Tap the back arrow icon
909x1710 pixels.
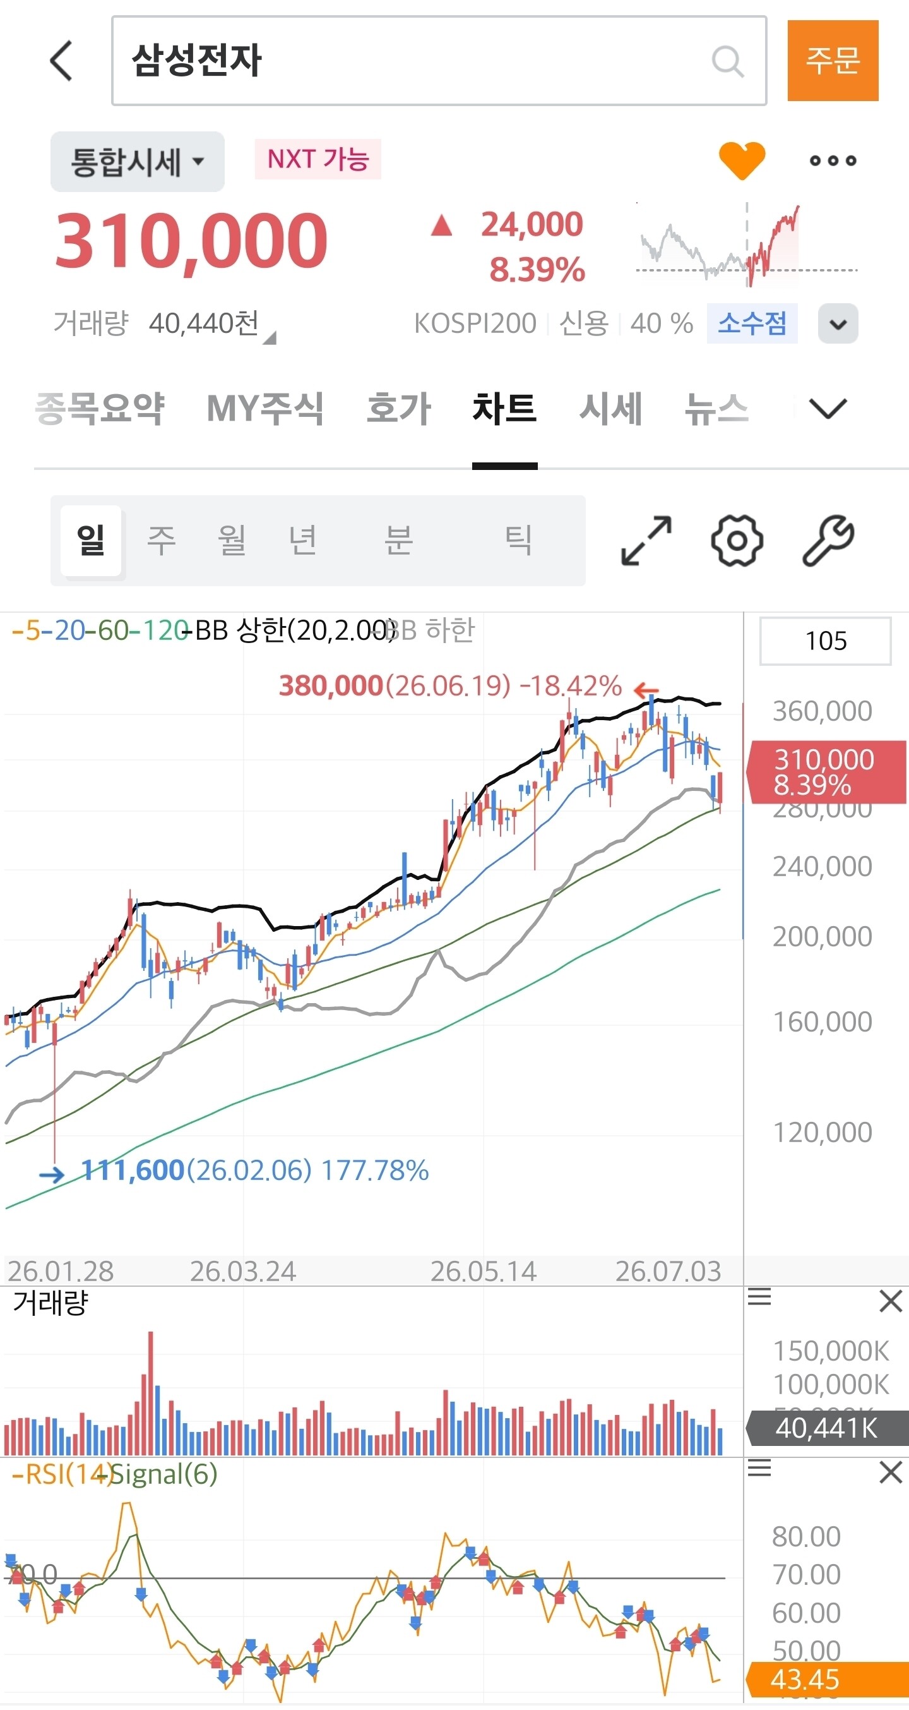[x=61, y=61]
